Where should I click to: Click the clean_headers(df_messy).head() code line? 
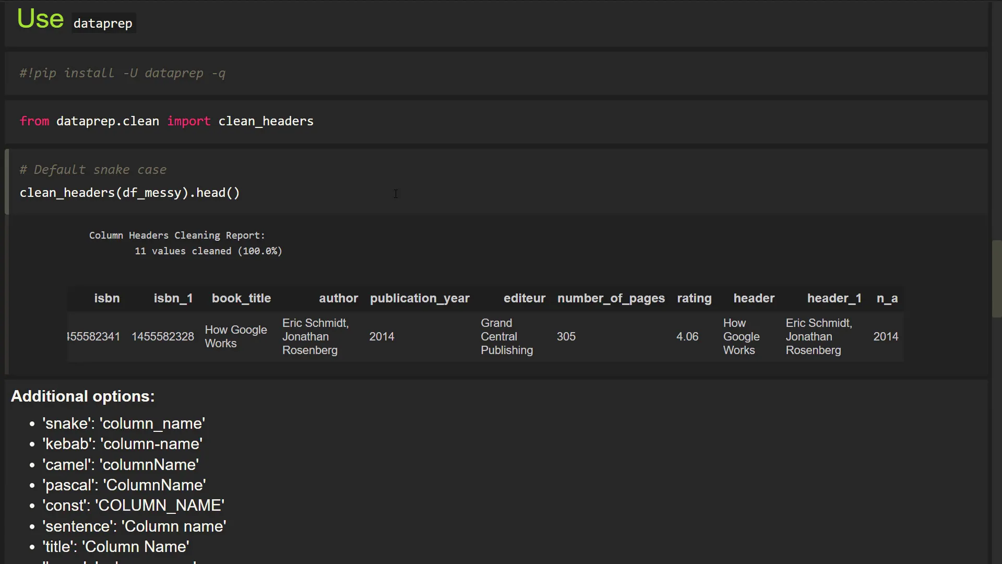pos(129,193)
